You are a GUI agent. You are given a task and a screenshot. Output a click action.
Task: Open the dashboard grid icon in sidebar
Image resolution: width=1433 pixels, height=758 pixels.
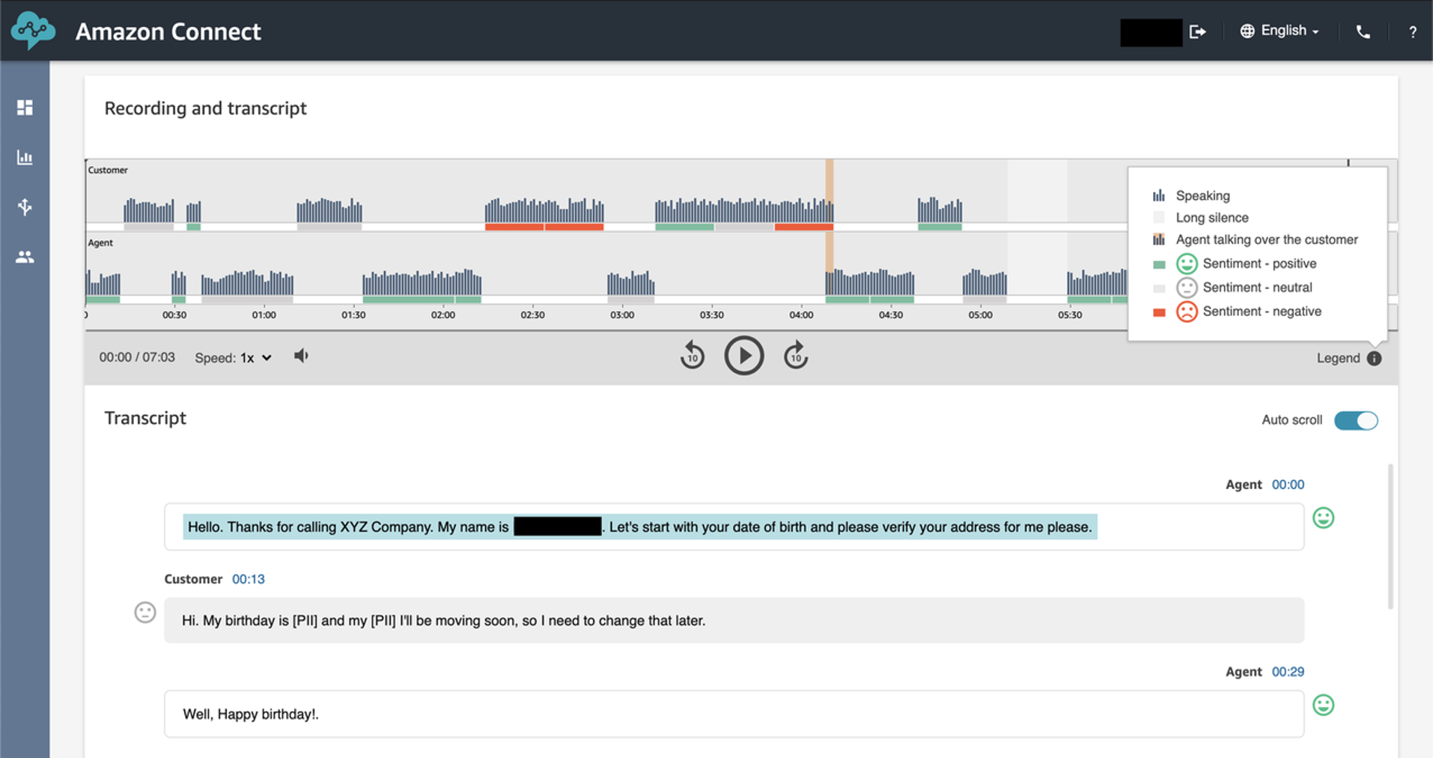(x=25, y=108)
